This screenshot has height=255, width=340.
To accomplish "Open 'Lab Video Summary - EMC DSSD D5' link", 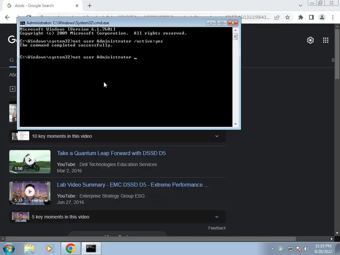I will (x=132, y=185).
